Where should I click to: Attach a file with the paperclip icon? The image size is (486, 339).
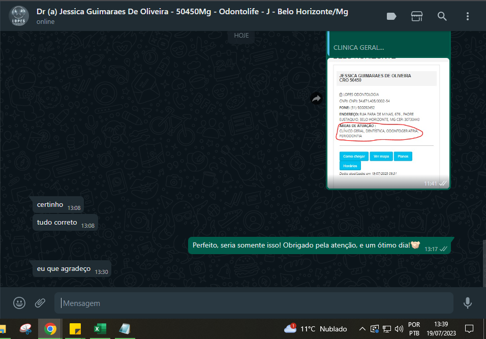coord(40,303)
